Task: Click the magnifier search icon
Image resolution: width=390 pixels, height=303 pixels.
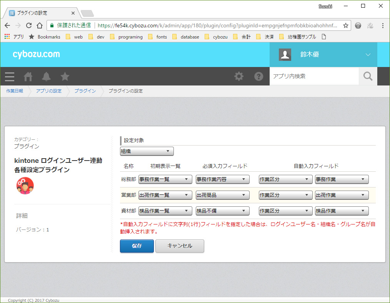Action: [368, 76]
